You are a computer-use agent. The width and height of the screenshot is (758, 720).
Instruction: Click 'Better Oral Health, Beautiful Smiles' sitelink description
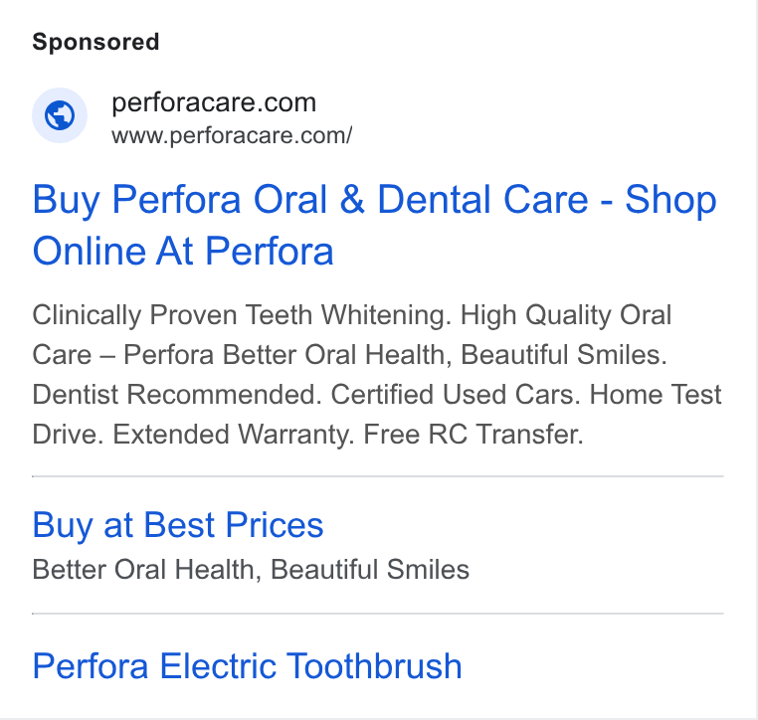tap(251, 569)
